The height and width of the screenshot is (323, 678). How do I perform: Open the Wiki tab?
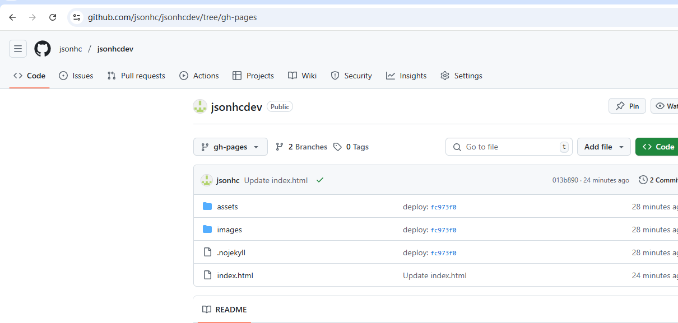[303, 76]
